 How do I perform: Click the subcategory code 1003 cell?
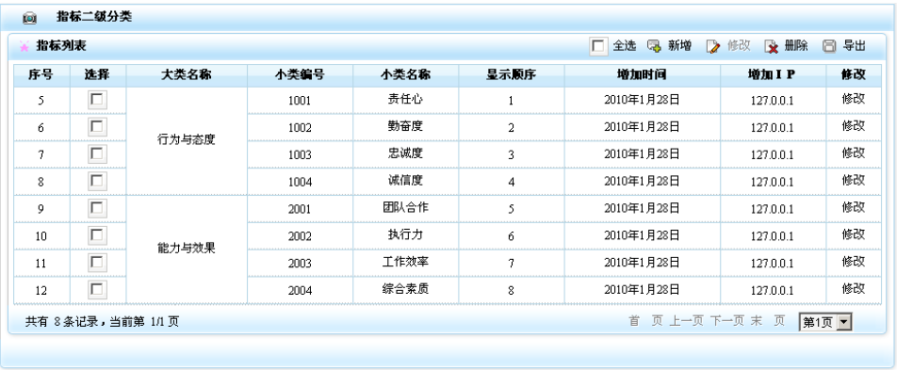coord(300,155)
